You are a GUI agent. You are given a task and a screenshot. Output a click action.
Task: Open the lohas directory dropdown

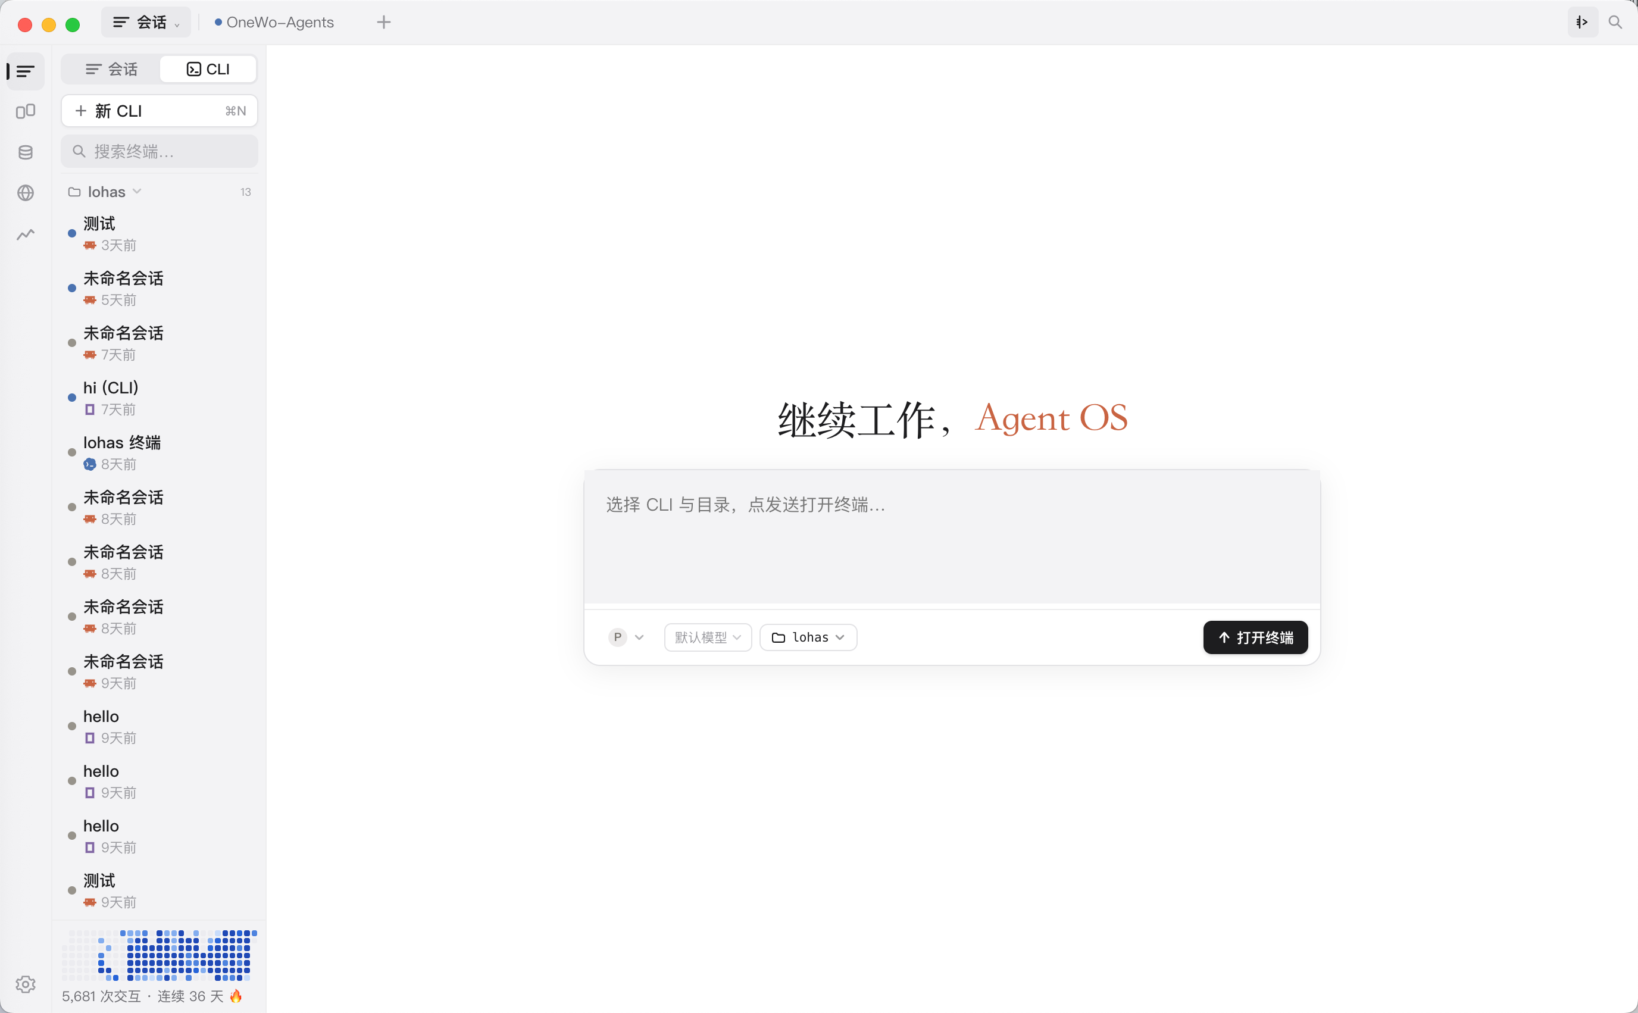[808, 637]
